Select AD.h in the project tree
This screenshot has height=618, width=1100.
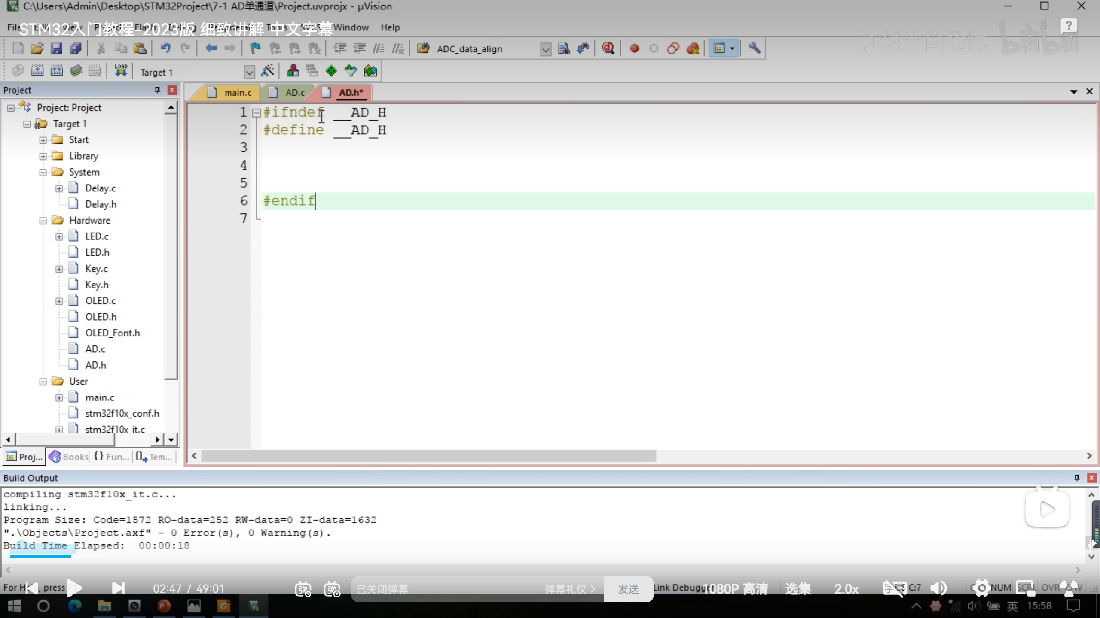(95, 365)
